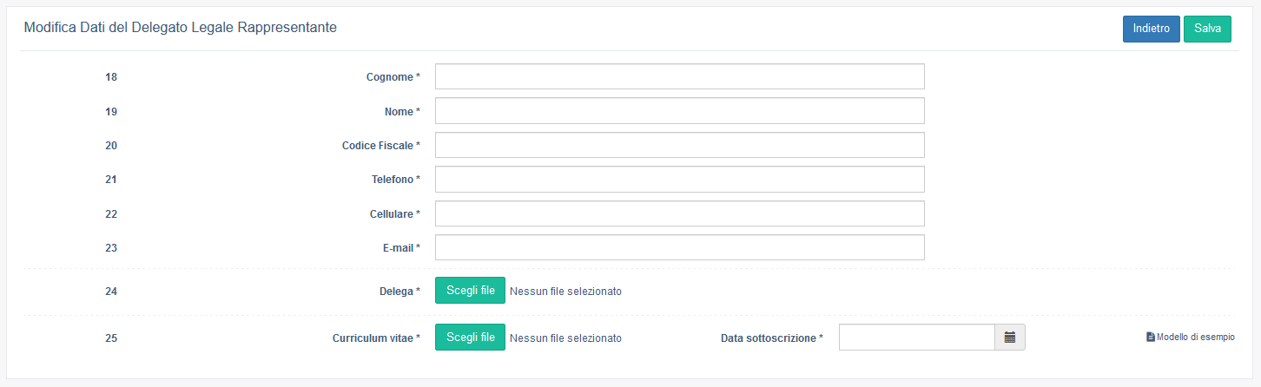Screen dimensions: 1261x387
Task: Select the Codice Fiscale input field
Action: [679, 145]
